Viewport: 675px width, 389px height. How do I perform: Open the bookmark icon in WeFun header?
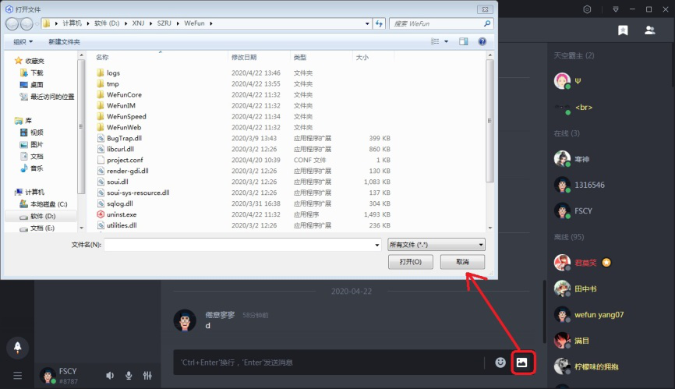tap(623, 30)
